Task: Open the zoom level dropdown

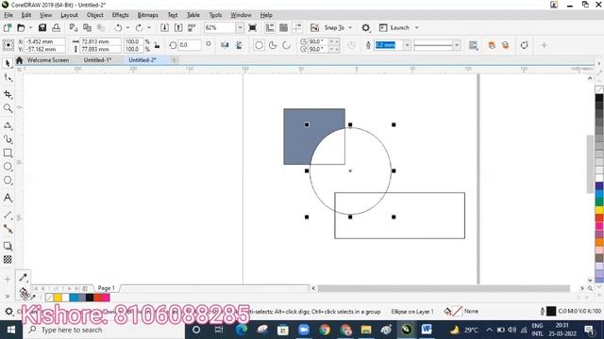Action: (240, 27)
